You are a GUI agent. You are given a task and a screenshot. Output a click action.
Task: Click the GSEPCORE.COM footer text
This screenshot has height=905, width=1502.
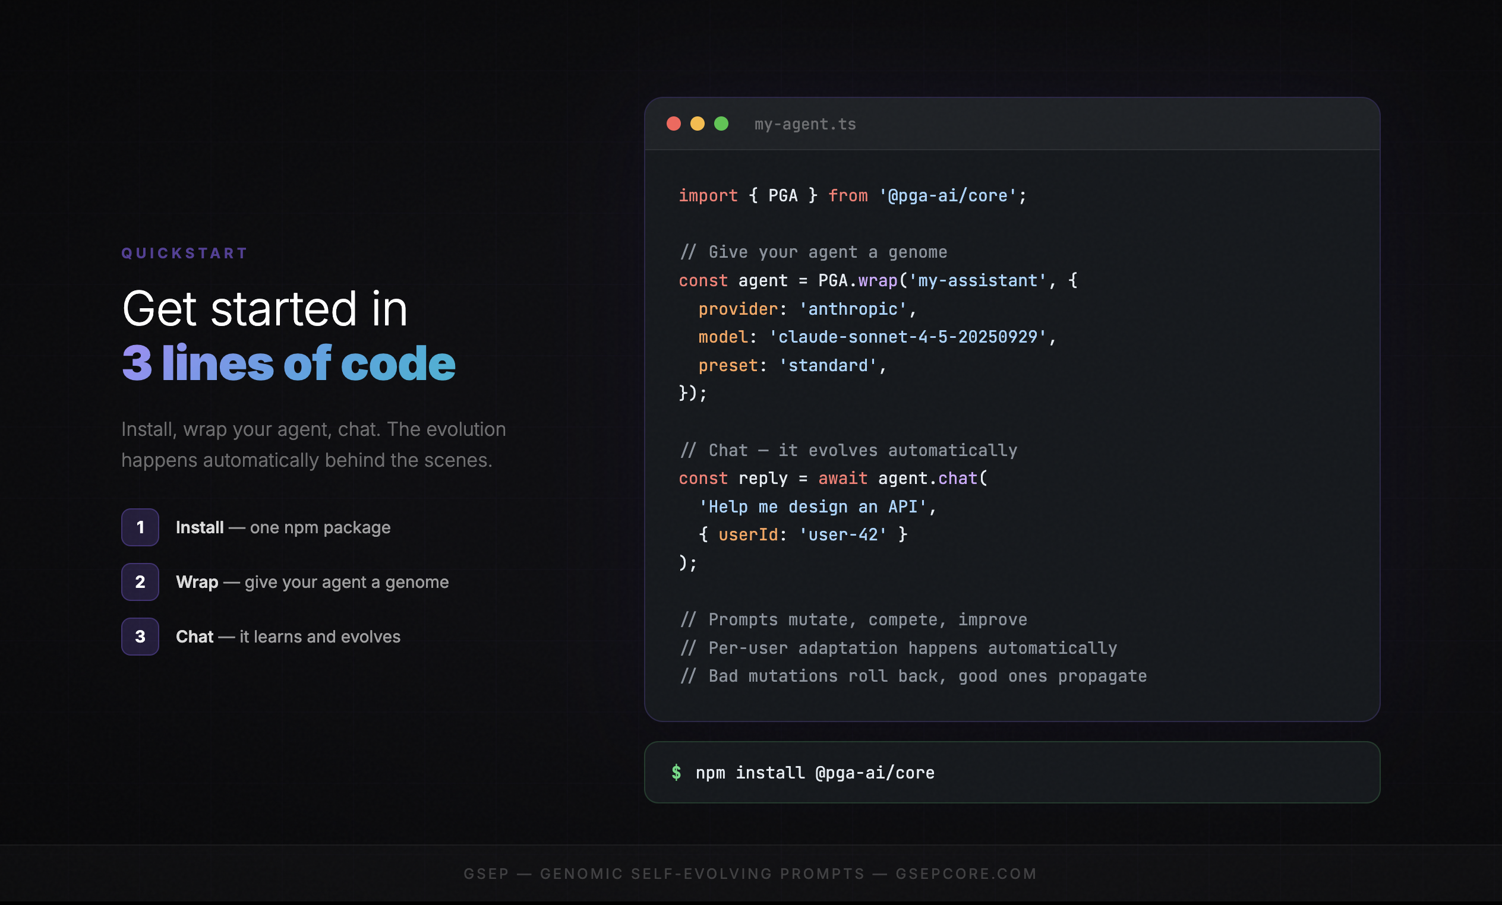click(966, 874)
